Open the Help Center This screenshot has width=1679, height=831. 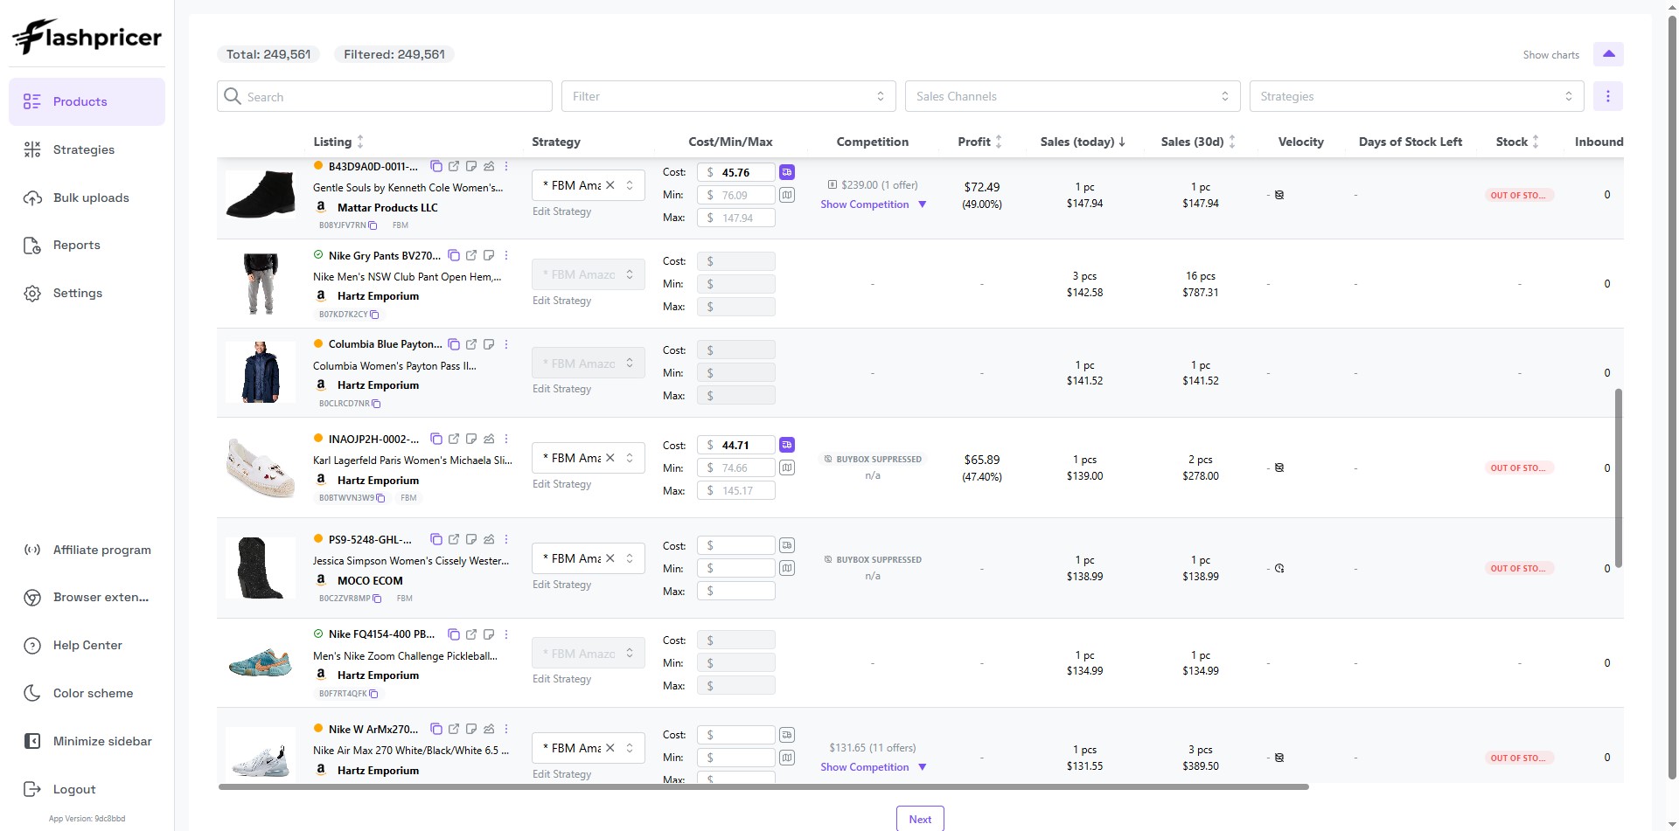click(87, 646)
